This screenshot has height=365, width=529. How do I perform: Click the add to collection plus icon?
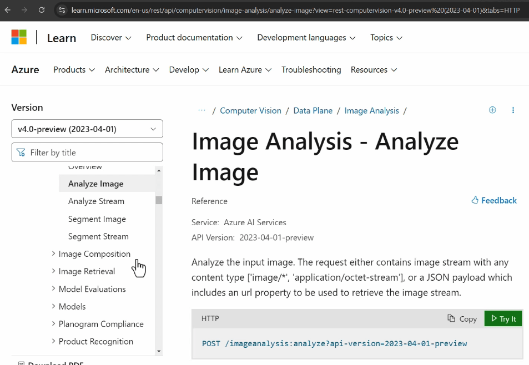[492, 110]
